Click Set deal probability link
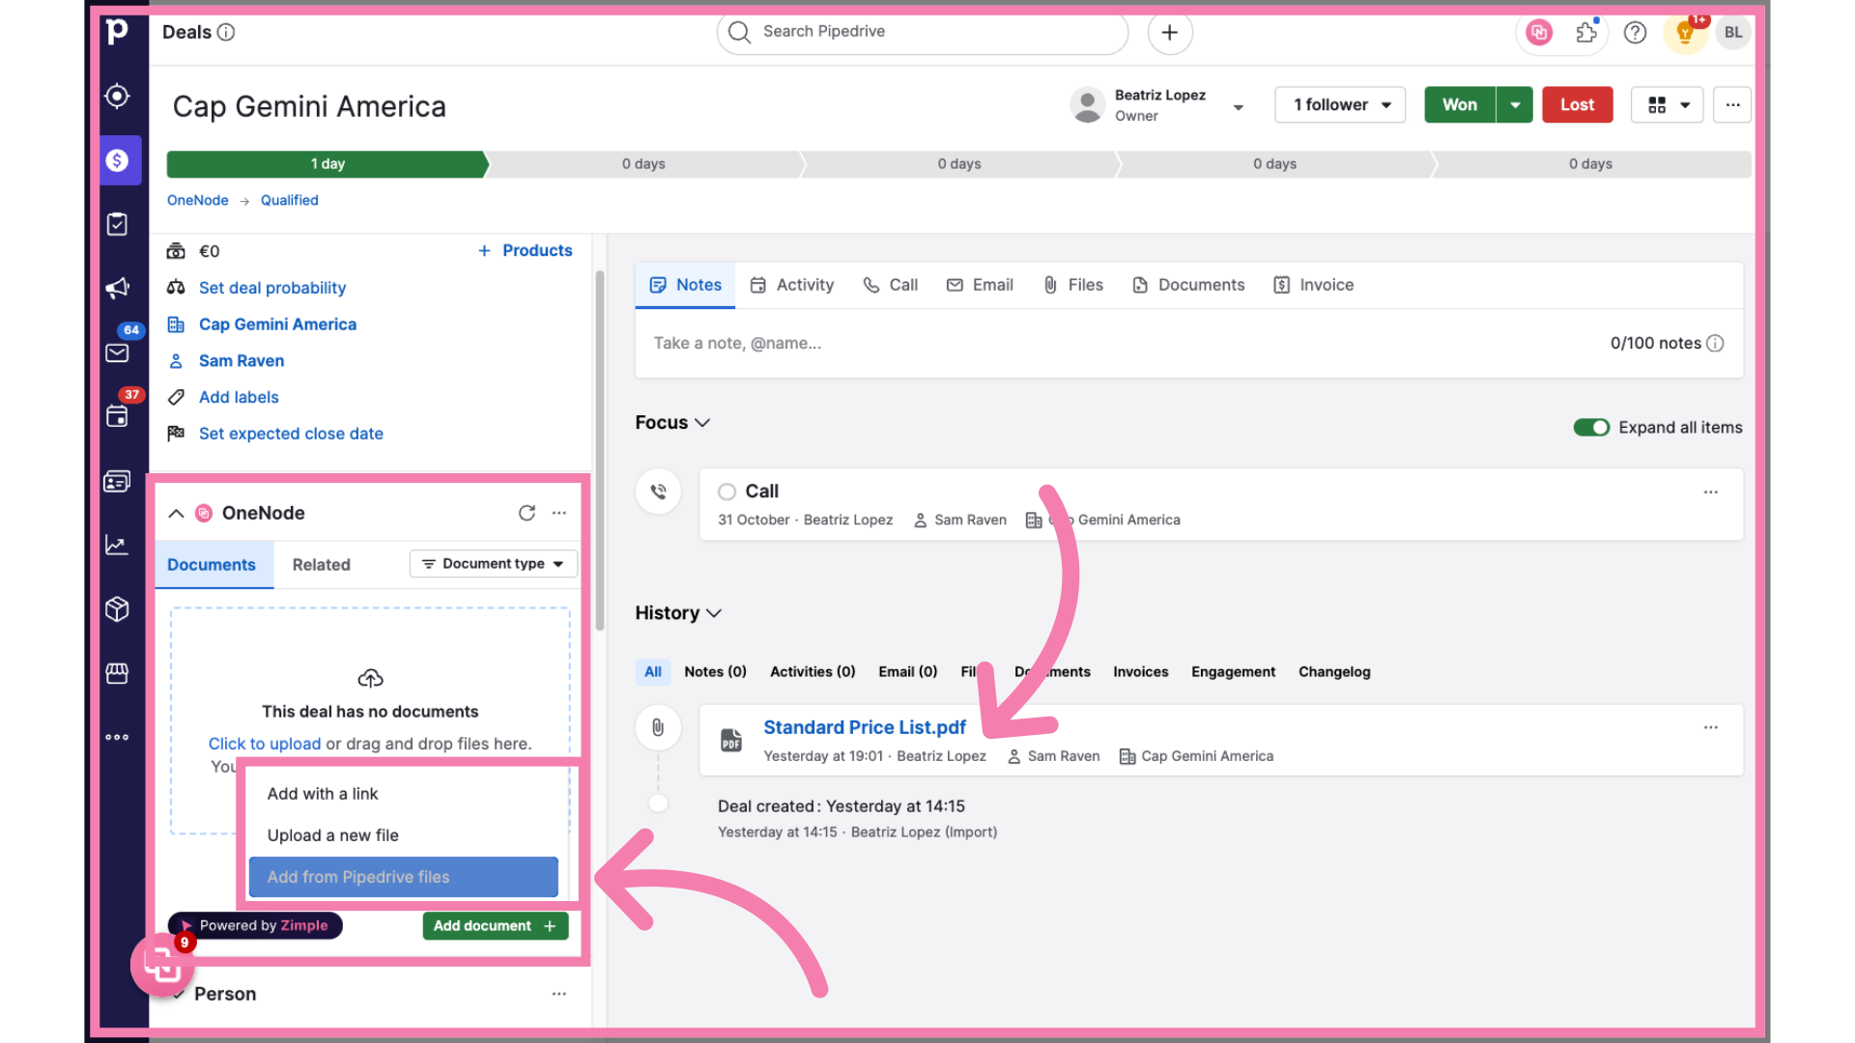The image size is (1855, 1043). [x=272, y=288]
